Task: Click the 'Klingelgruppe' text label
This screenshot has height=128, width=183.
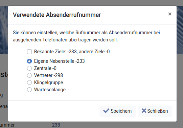Action: [x=48, y=83]
